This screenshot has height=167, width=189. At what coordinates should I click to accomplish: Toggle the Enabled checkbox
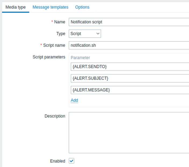point(71,161)
